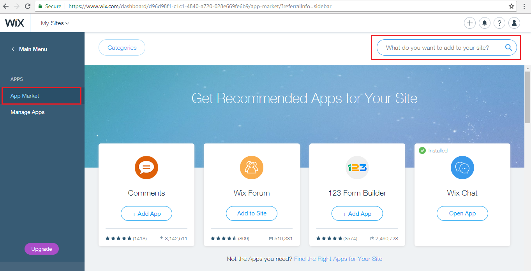Click Wix Forum star rating
This screenshot has width=531, height=271.
pos(224,238)
